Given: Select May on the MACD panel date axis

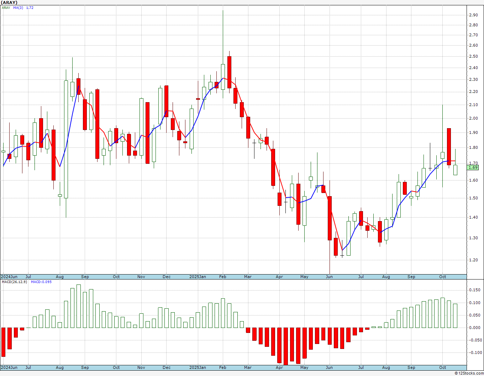Looking at the screenshot, I should click(304, 367).
